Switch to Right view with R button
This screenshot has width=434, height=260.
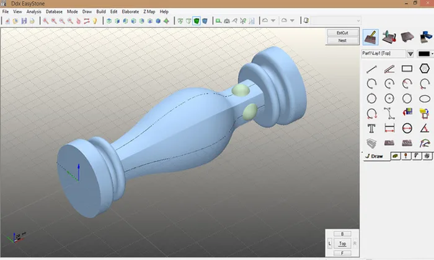355,243
